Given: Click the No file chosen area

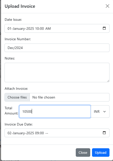Looking at the screenshot, I should click(x=69, y=97).
